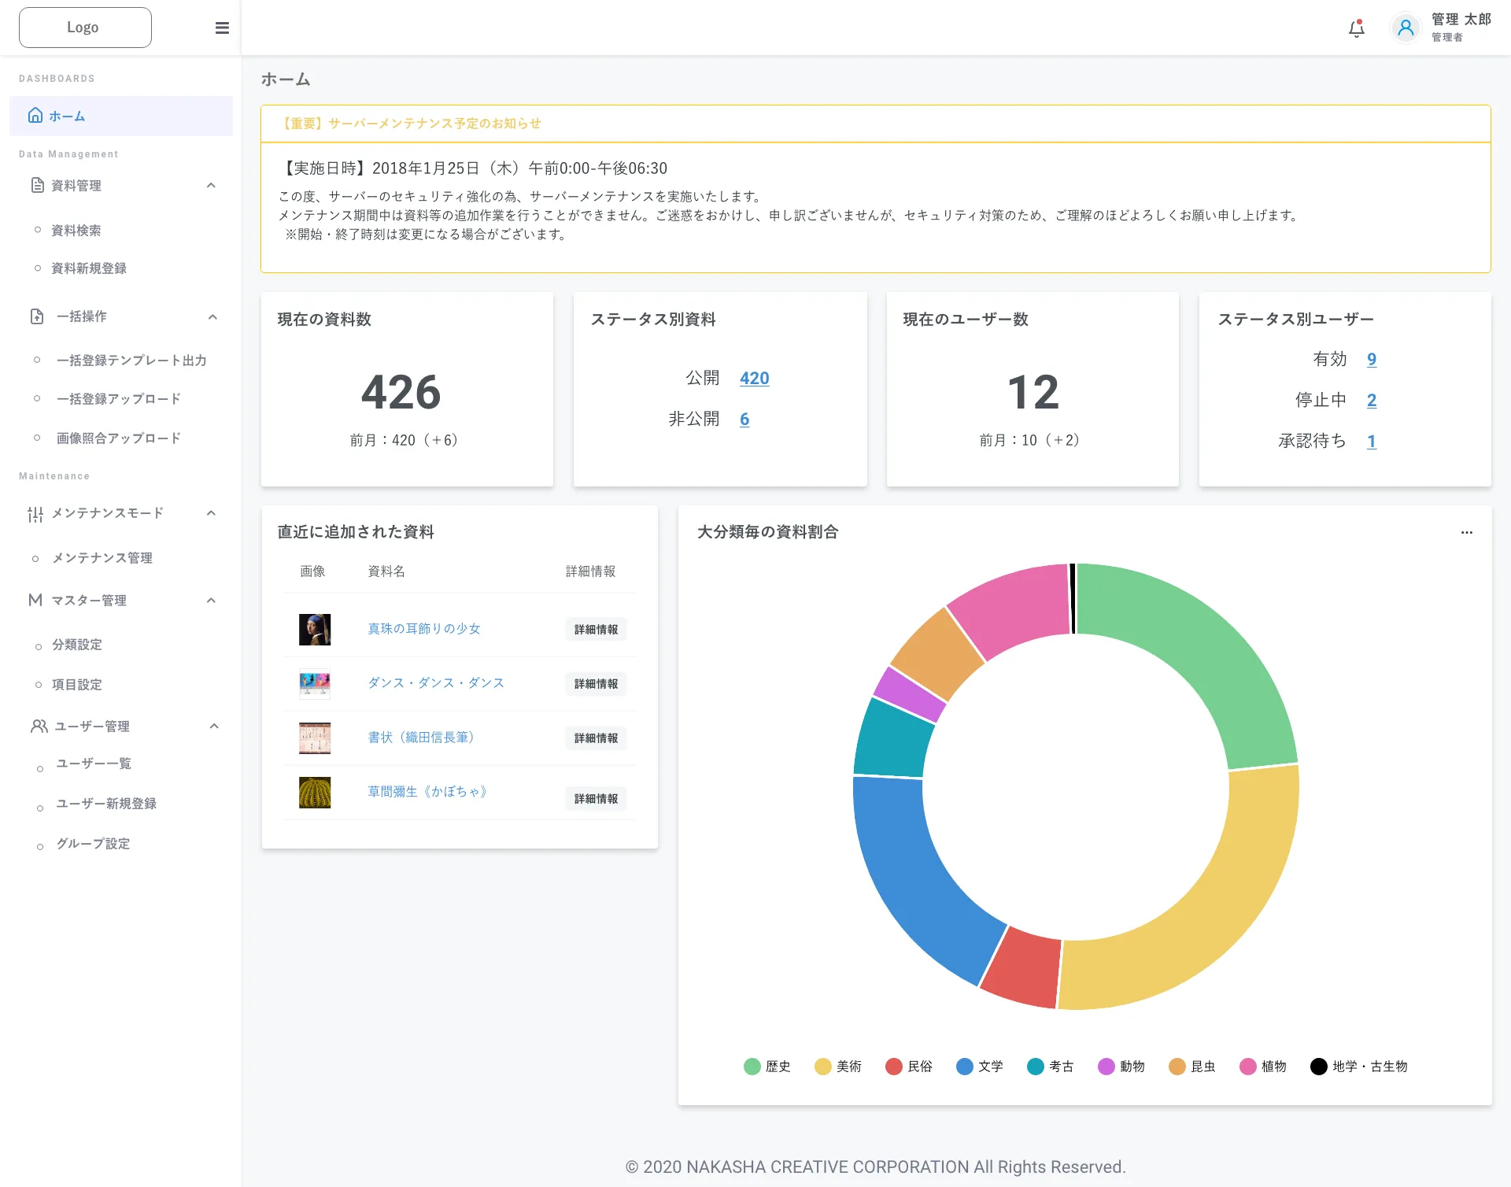Click the ユーザー管理 users icon
This screenshot has width=1511, height=1187.
point(39,727)
